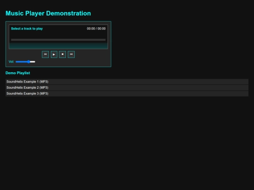Viewport: 254px width, 190px height.
Task: Start playback with the play button
Action: coord(54,54)
